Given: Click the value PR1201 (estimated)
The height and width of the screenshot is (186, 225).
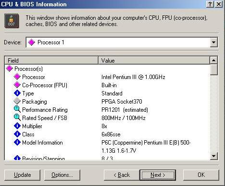Looking at the screenshot, I should [125, 110].
